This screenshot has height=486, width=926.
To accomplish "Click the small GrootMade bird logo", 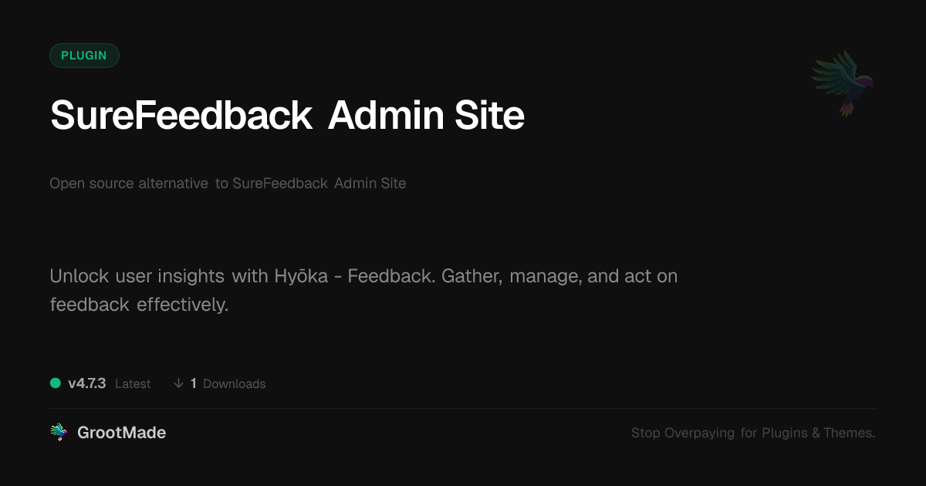I will pos(59,433).
